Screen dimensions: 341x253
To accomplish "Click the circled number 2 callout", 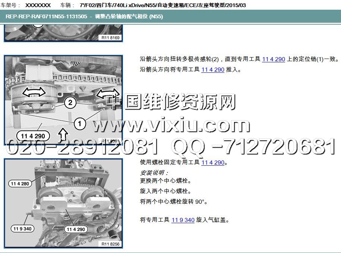I will tap(70, 103).
